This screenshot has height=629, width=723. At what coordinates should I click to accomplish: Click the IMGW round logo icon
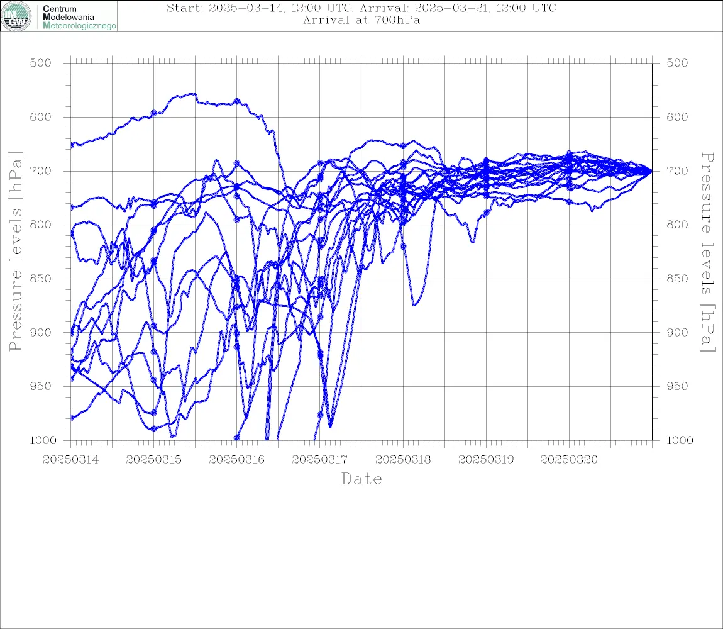point(16,16)
